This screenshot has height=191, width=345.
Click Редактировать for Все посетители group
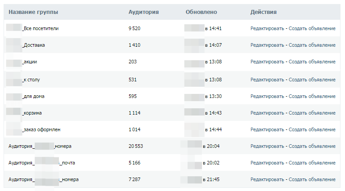pos(267,28)
